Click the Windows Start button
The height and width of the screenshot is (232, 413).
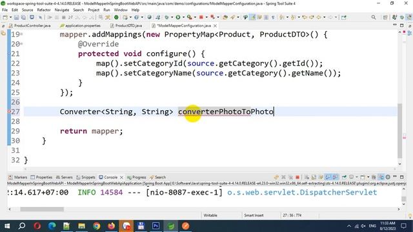point(7,226)
